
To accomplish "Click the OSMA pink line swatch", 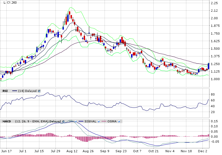I will pos(104,121).
